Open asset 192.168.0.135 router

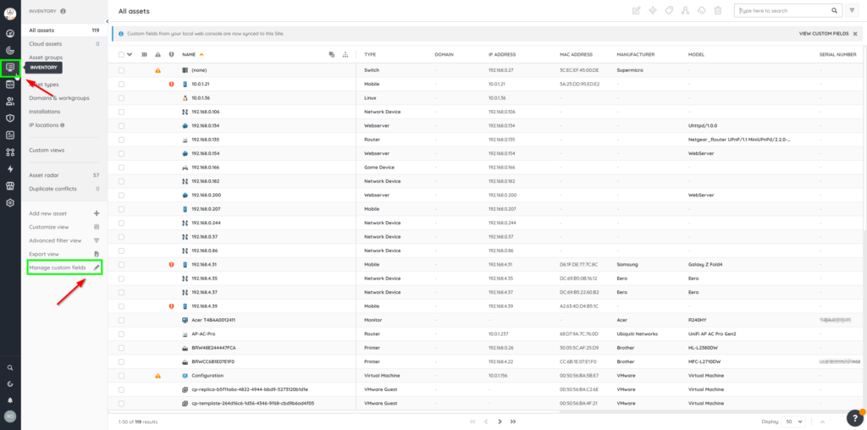click(206, 140)
